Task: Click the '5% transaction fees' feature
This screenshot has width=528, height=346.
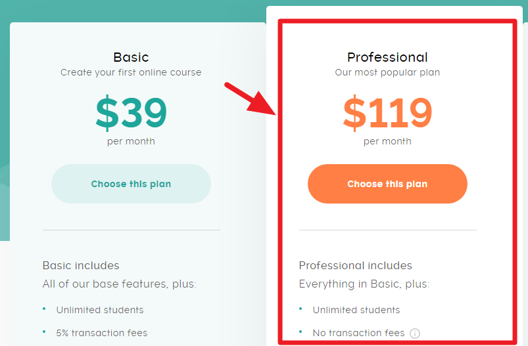Action: (x=101, y=333)
